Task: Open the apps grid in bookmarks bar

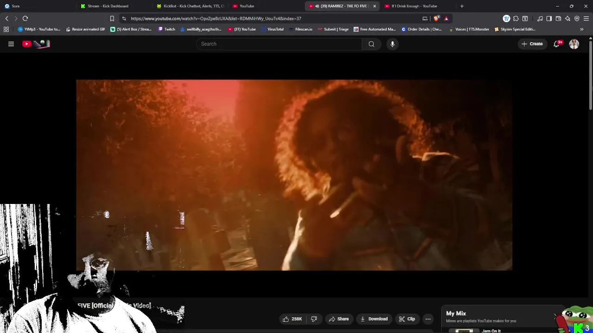Action: (x=6, y=29)
